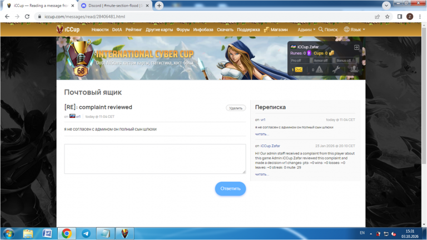This screenshot has height=240, width=427.
Task: Log out using the exit icon
Action: point(356,47)
